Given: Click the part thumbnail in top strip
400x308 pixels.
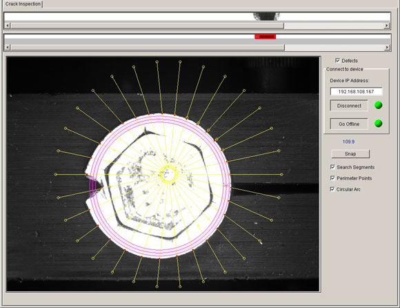Looking at the screenshot, I should click(x=266, y=16).
